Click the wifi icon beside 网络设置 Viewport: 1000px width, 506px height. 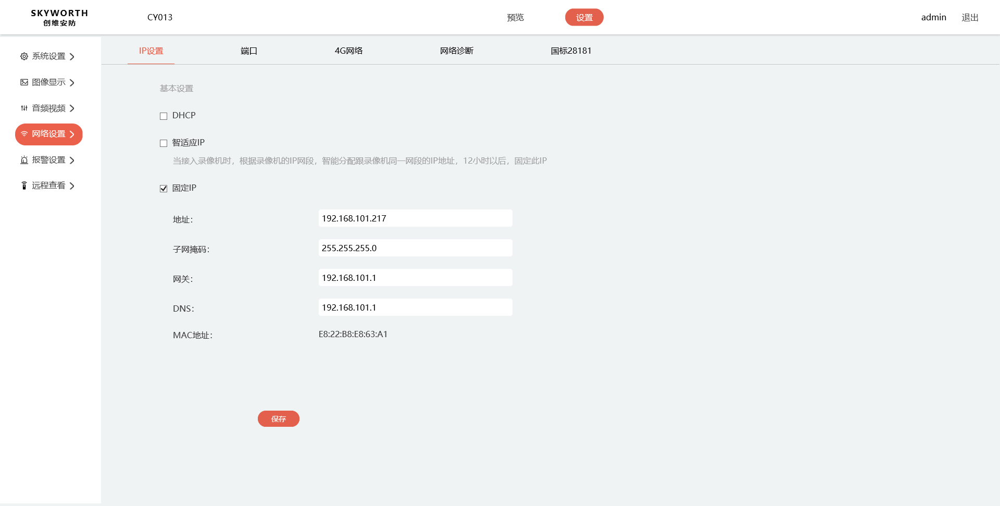[x=24, y=134]
